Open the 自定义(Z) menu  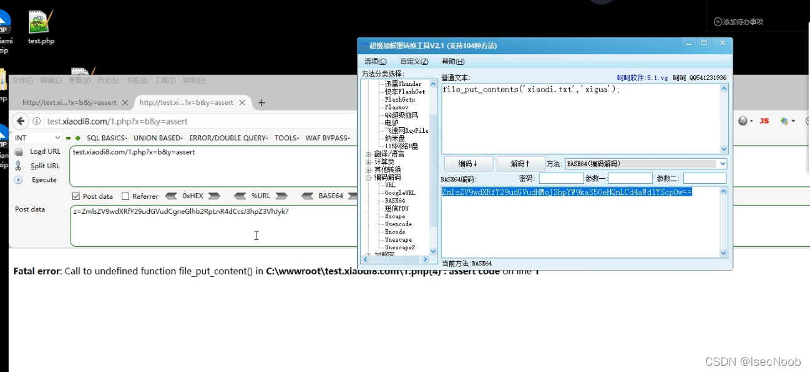pos(414,61)
